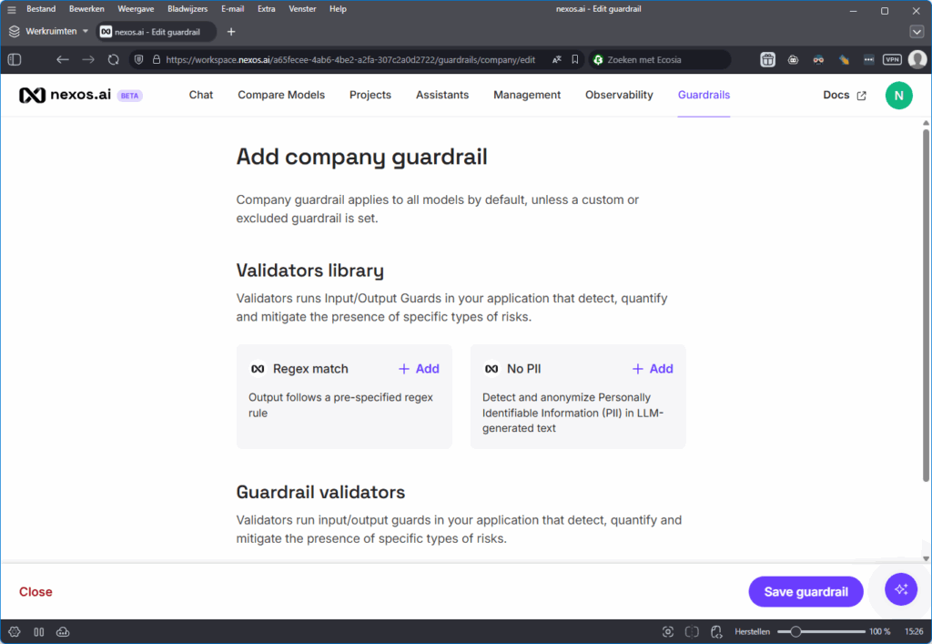Screen dimensions: 932x644
Task: Open the Bladwijzers menu
Action: coord(187,9)
